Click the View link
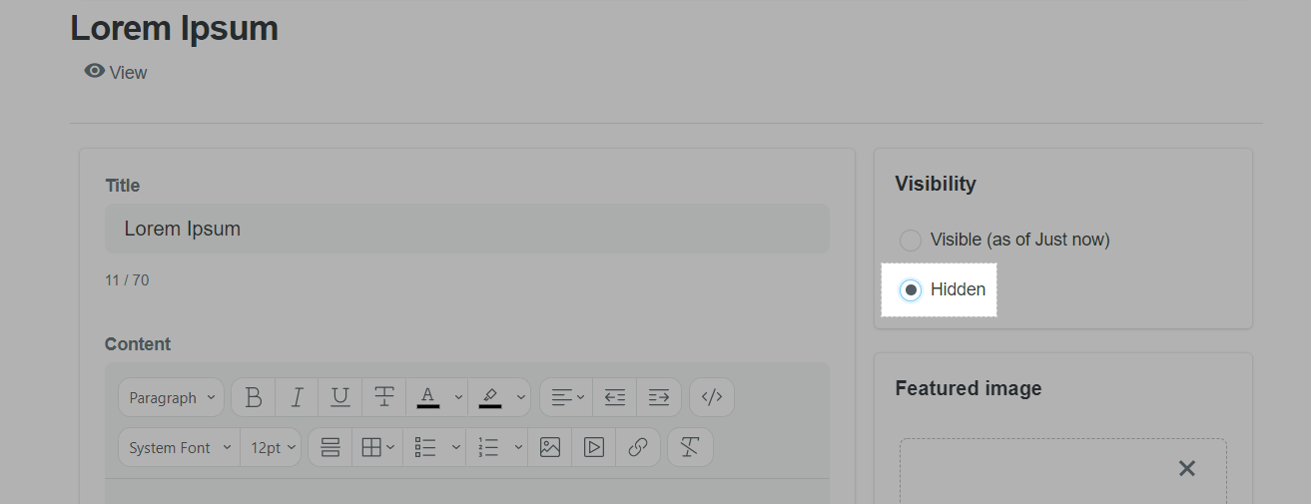This screenshot has width=1311, height=504. tap(117, 72)
